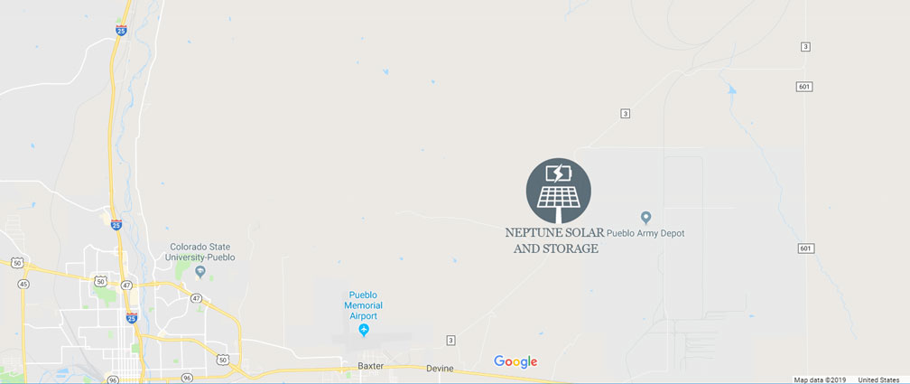Open the Google logo link
Screen dimensions: 910x384
coord(515,362)
